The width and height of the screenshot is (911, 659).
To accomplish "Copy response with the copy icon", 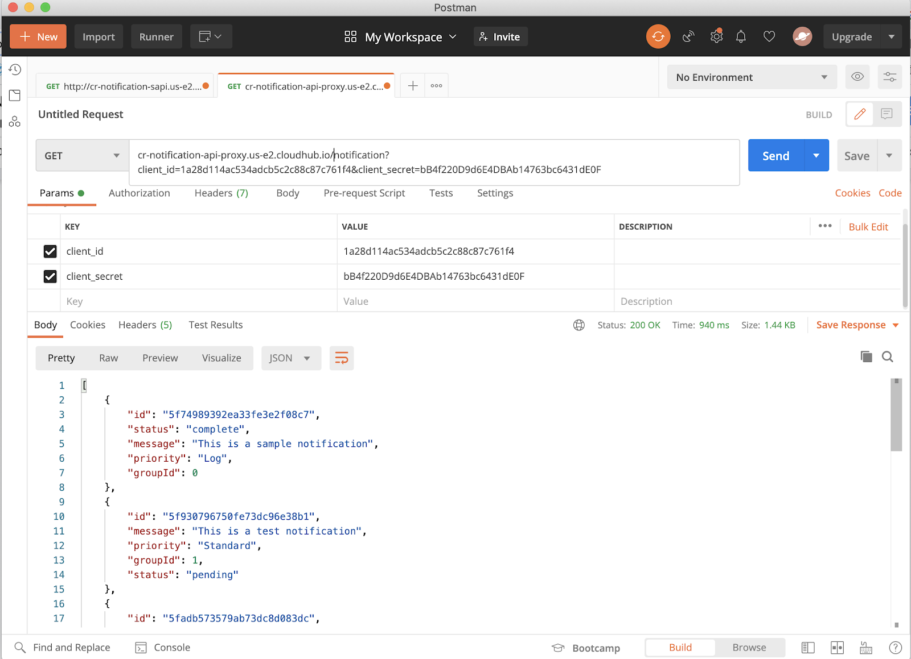I will coord(866,357).
